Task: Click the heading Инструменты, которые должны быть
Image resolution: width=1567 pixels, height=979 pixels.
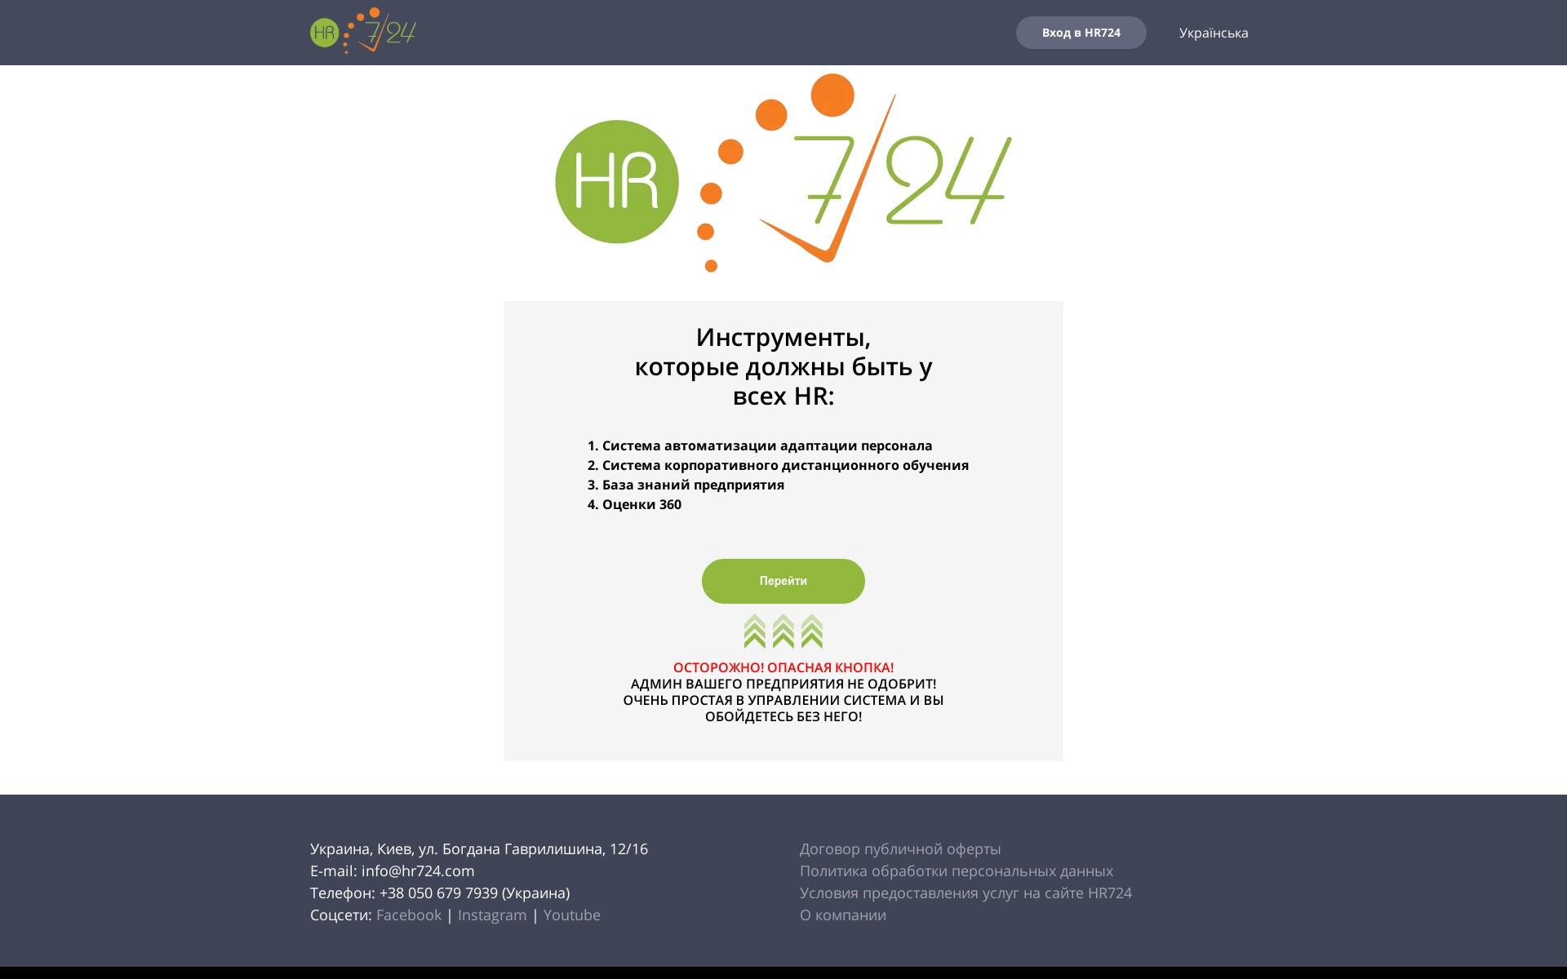Action: pos(783,366)
